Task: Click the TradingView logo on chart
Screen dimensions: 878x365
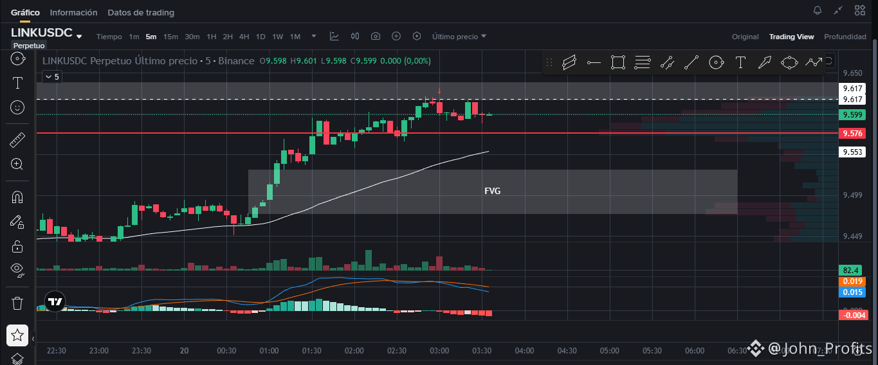Action: (x=56, y=301)
